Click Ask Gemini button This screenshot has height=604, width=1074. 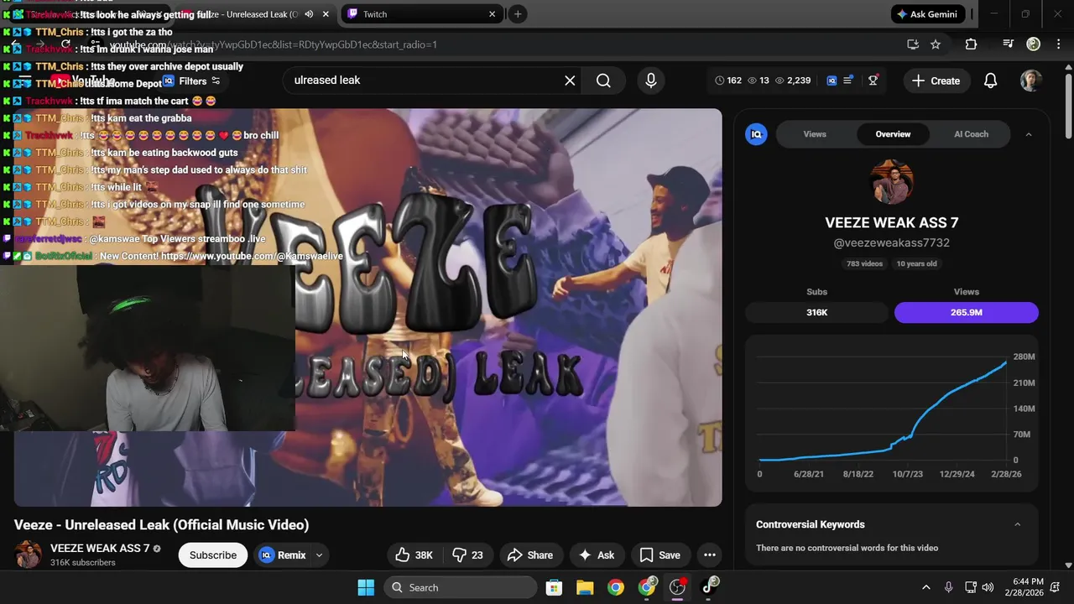tap(927, 14)
